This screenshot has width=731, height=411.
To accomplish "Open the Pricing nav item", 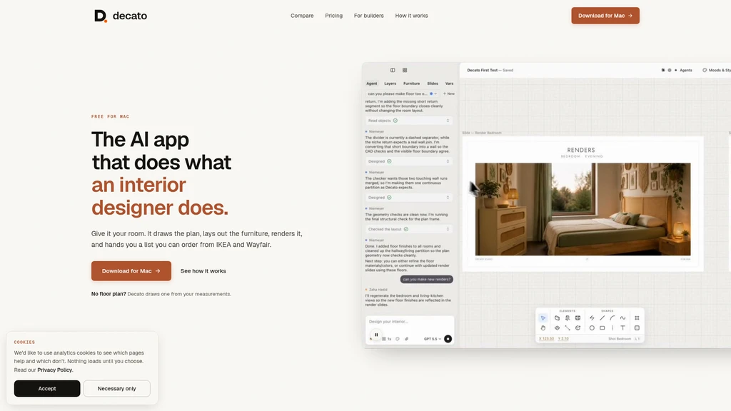I will coord(334,16).
